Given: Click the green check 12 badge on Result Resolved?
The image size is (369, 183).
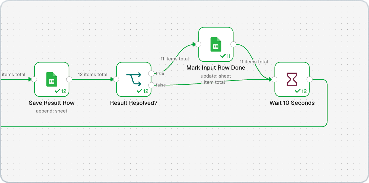Looking at the screenshot, I should pyautogui.click(x=143, y=91).
